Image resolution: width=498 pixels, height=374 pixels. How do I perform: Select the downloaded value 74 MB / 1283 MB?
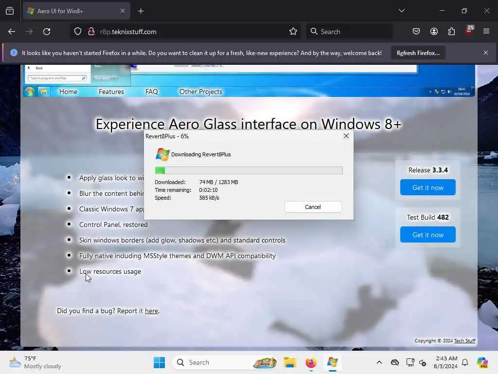coord(218,182)
